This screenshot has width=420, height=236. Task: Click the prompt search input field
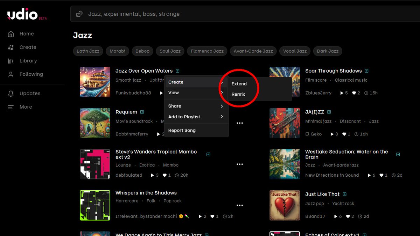coord(245,14)
